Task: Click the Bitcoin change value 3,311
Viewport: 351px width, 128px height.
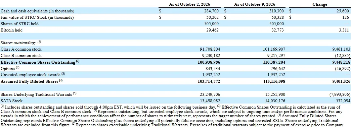Action: 344,30
